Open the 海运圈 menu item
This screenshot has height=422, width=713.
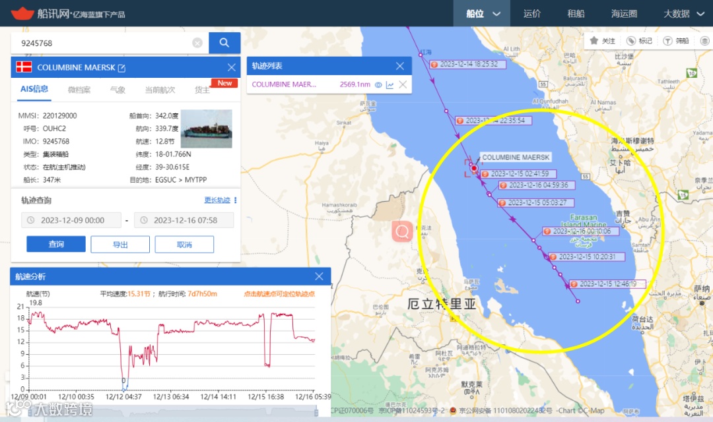624,14
